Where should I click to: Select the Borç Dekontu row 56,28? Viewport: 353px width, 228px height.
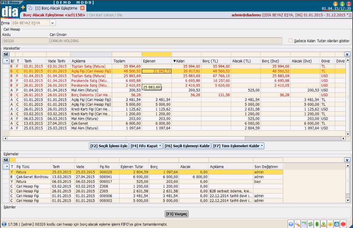click(174, 95)
